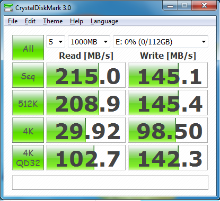Click 4K read result 29.92
Viewport: 220px width, 201px height.
(x=86, y=130)
